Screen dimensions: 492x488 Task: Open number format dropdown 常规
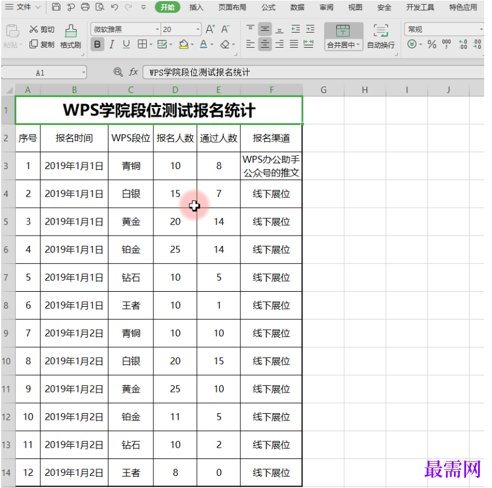point(481,30)
